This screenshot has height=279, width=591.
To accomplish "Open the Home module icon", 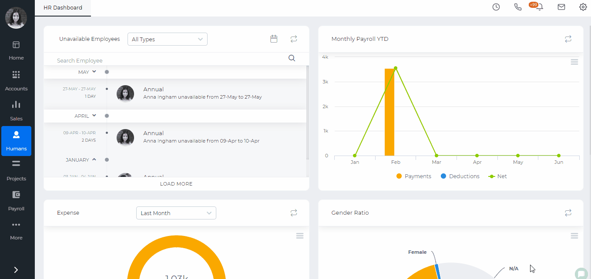I will (x=16, y=45).
